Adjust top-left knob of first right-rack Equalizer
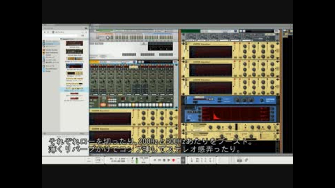 [245, 46]
